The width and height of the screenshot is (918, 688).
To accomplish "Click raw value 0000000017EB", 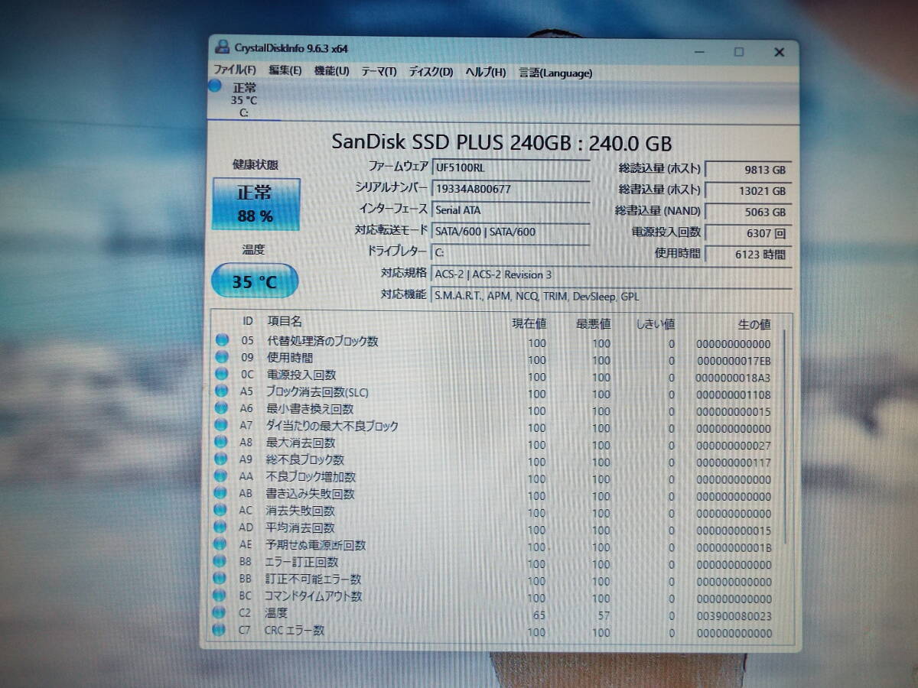I will tap(734, 361).
